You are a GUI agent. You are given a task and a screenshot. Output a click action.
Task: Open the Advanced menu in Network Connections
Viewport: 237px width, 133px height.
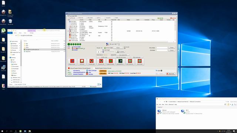(171, 104)
